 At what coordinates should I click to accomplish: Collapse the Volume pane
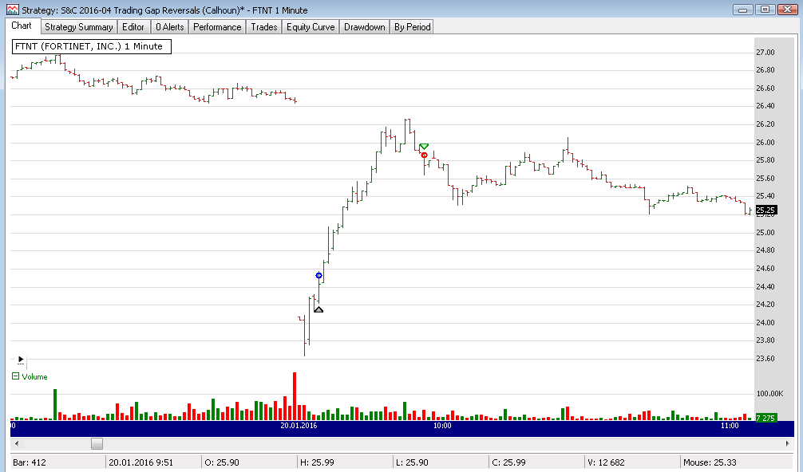coord(15,376)
